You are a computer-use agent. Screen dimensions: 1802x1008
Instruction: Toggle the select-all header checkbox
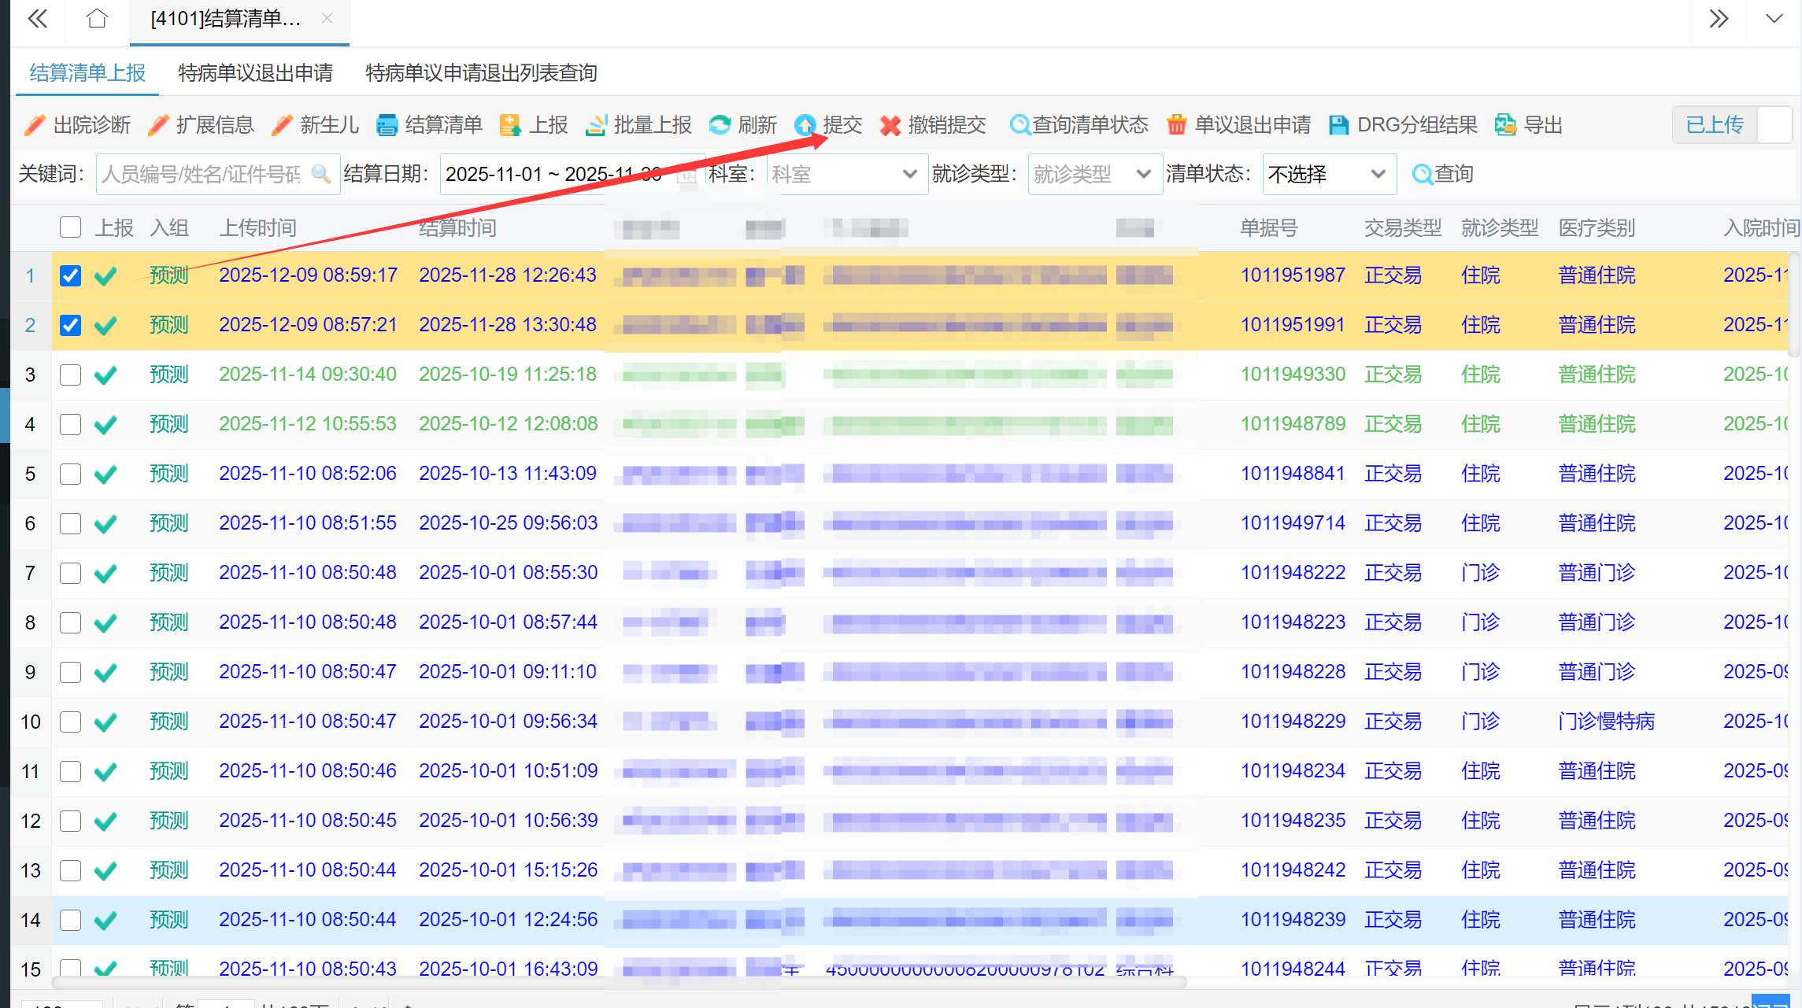71,227
